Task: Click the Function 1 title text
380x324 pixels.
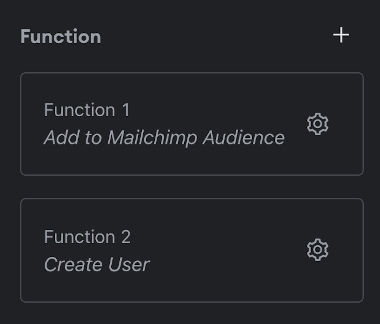Action: point(87,110)
